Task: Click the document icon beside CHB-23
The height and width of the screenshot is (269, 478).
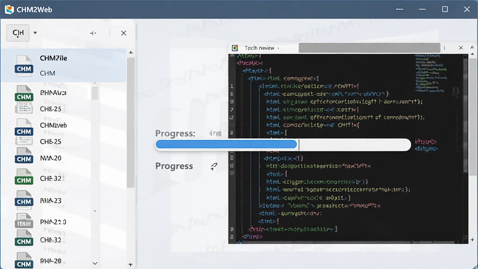Action: [24, 108]
